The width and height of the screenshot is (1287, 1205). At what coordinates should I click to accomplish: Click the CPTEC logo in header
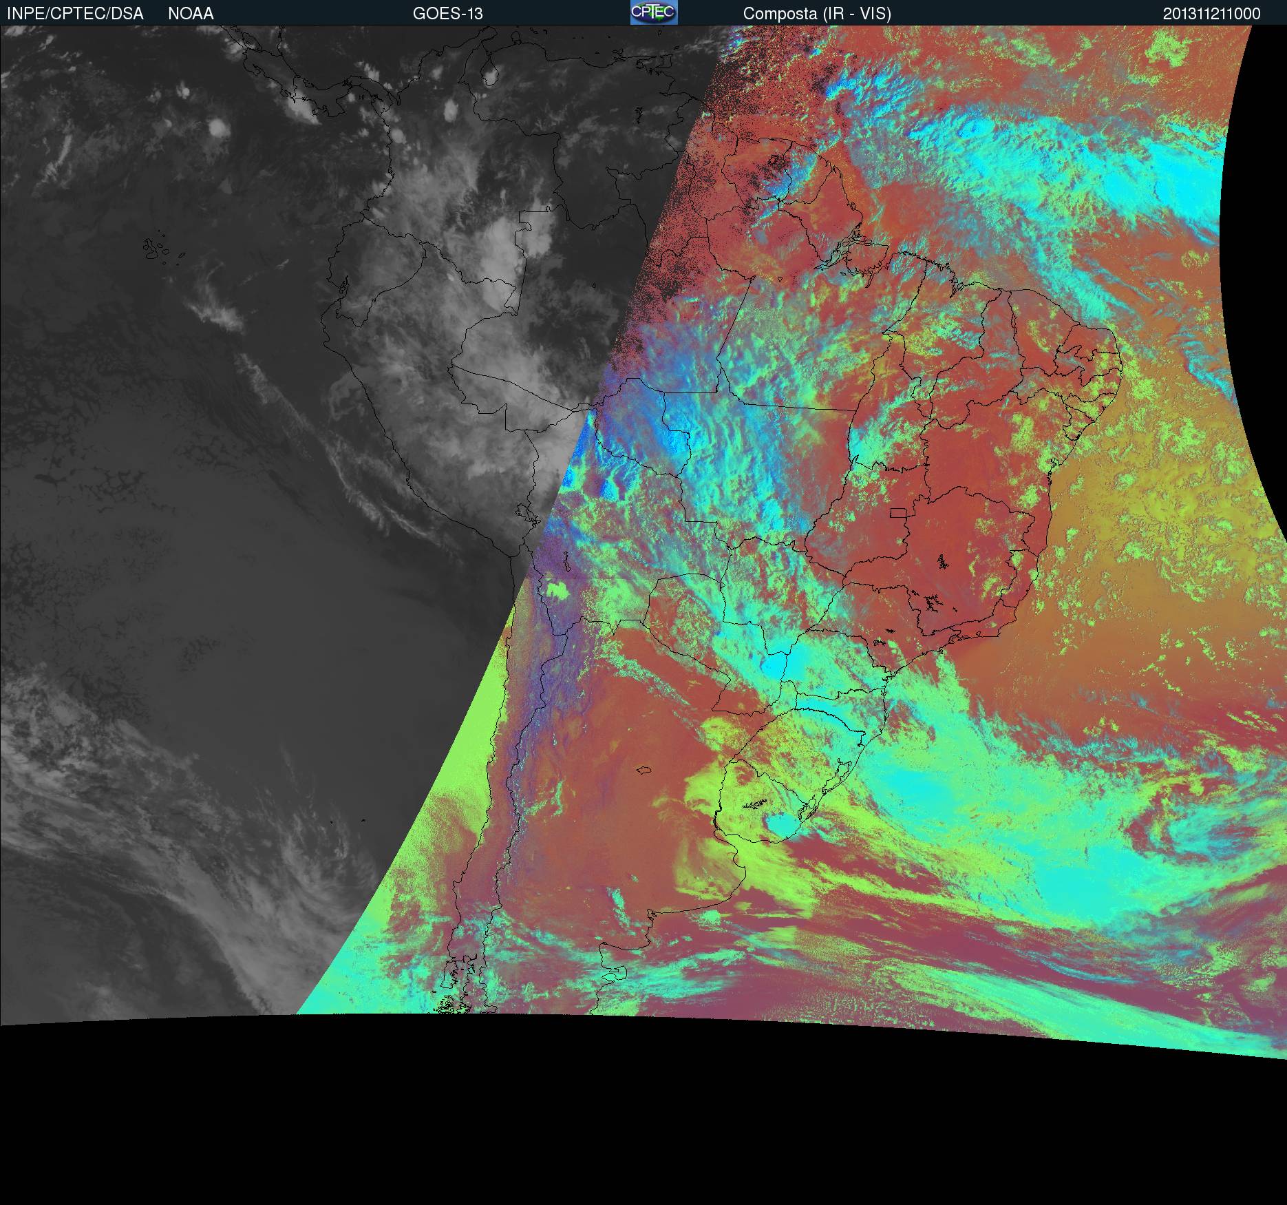tap(653, 13)
